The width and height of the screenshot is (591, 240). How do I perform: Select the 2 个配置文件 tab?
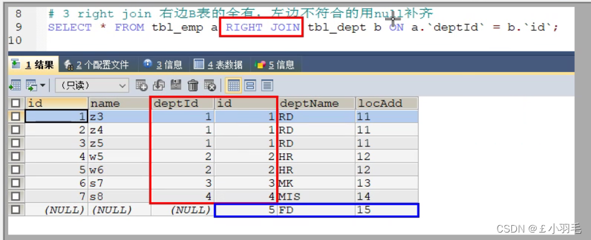[97, 64]
